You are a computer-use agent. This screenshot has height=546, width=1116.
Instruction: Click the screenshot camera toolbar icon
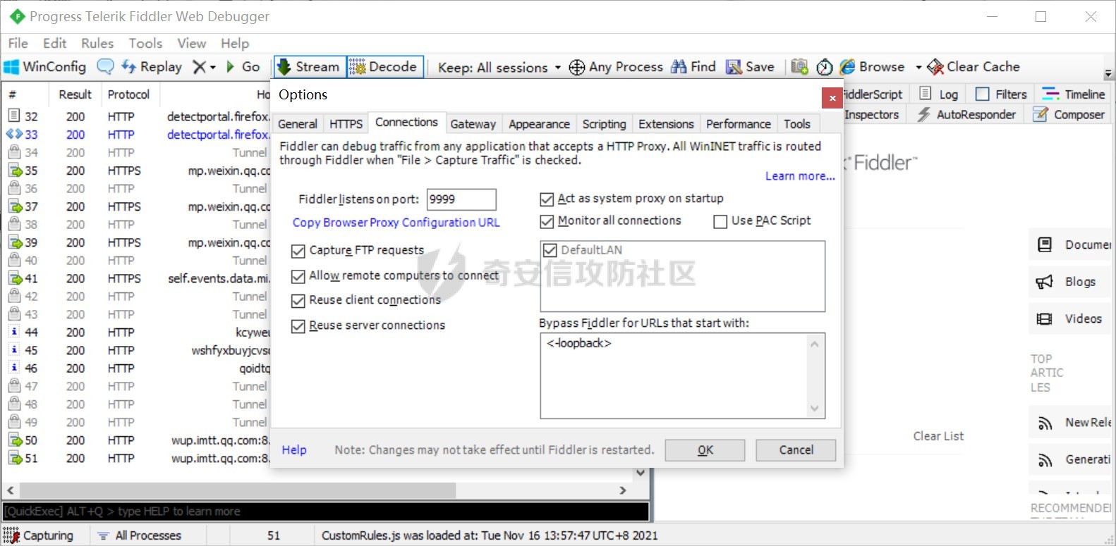pyautogui.click(x=799, y=67)
